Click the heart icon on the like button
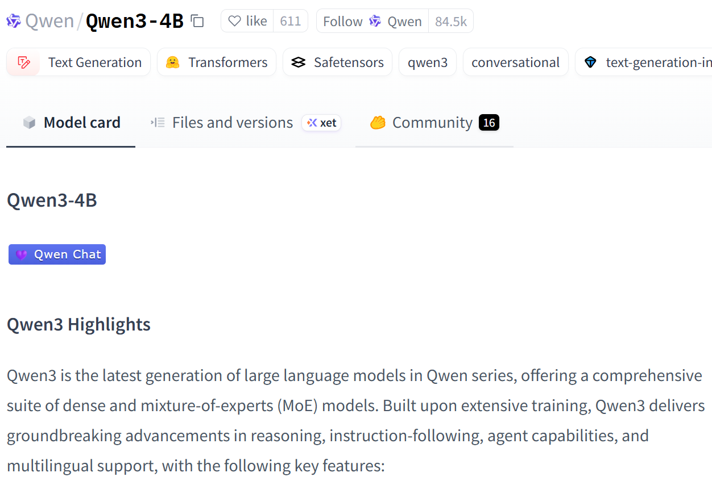 (234, 21)
